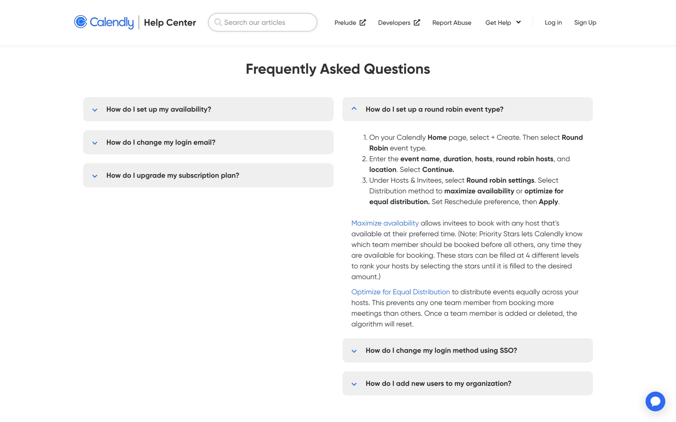Click the Get Help dropdown arrow

click(x=519, y=22)
